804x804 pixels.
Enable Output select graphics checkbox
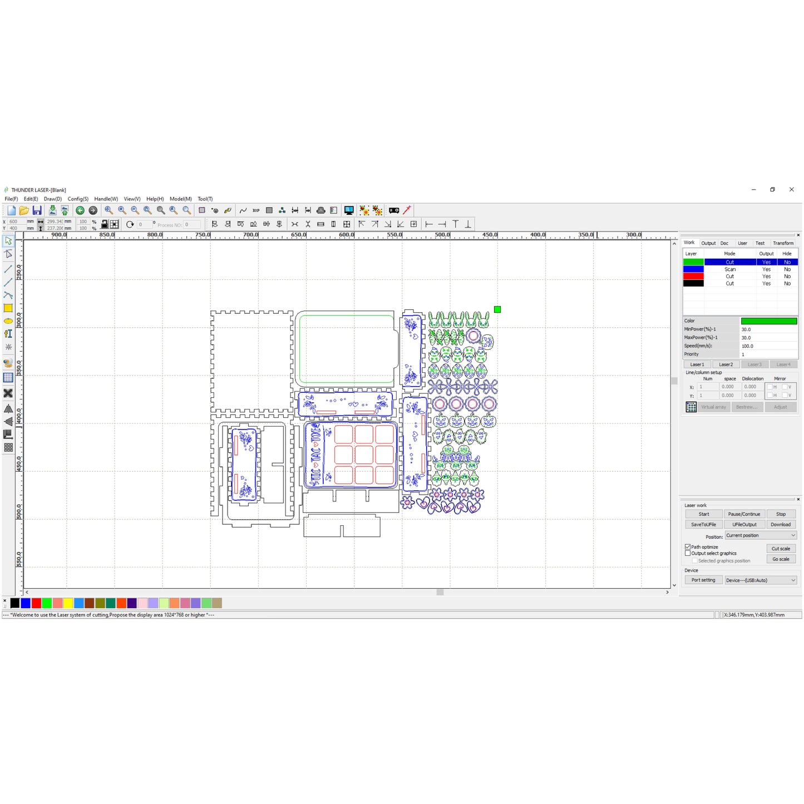point(688,553)
